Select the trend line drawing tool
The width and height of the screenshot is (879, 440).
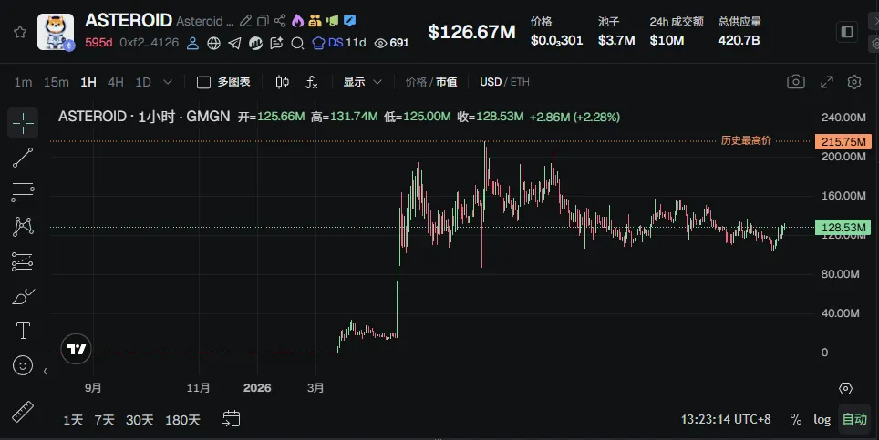point(23,158)
